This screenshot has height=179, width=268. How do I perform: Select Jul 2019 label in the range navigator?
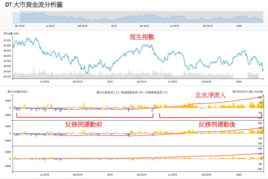[174, 26]
